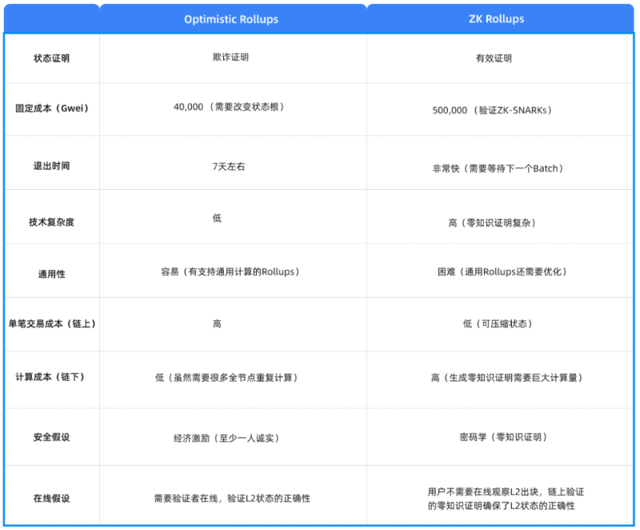
Task: Click the 计算成本（链下）row label
Action: [51, 378]
